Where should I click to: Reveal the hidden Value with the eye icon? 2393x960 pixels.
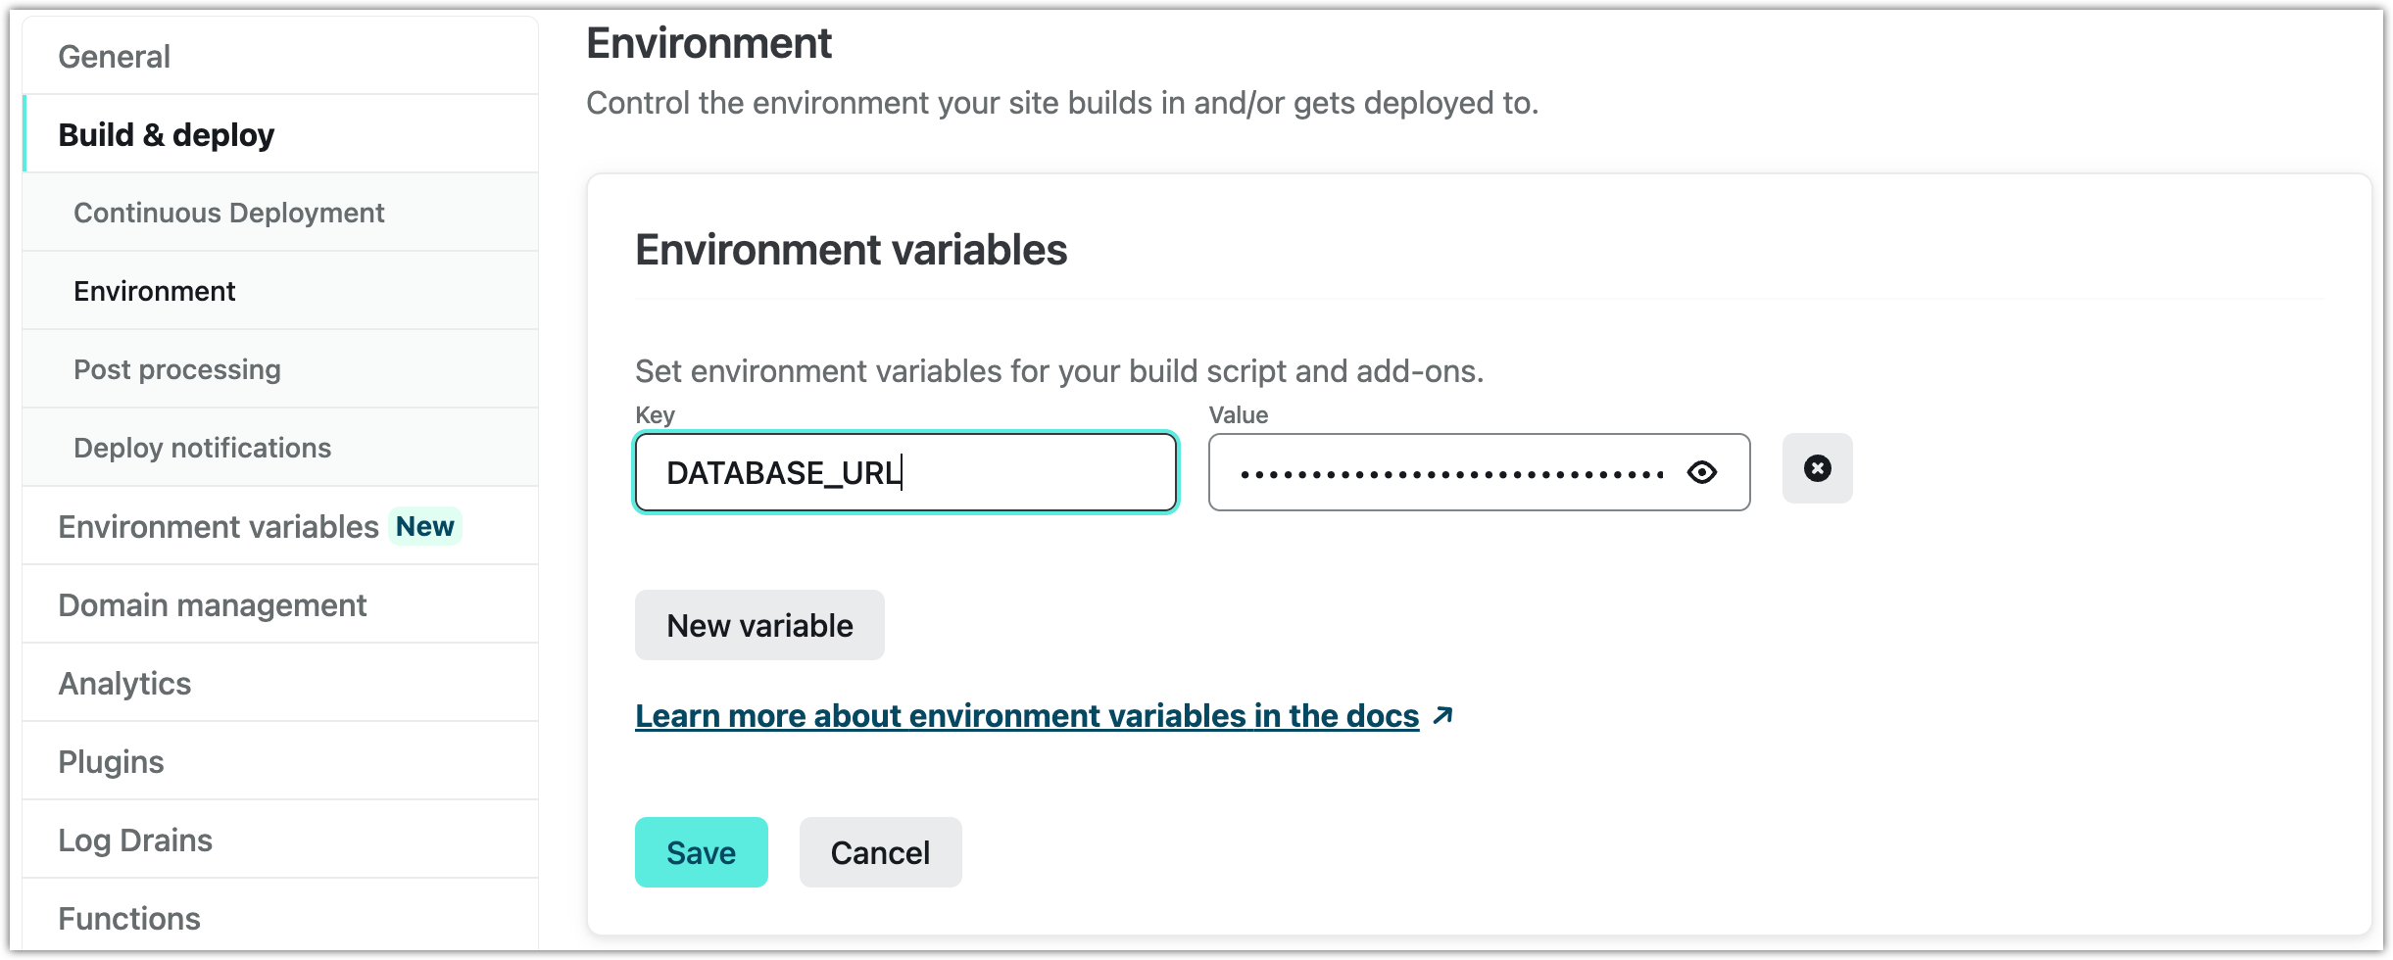tap(1702, 472)
